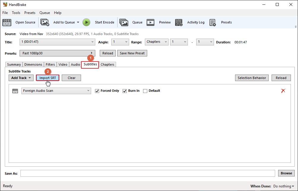Open the Help menu
This screenshot has height=191, width=298.
tap(58, 13)
